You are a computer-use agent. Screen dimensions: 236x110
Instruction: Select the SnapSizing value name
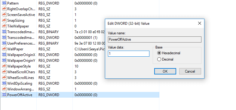coord(16,20)
